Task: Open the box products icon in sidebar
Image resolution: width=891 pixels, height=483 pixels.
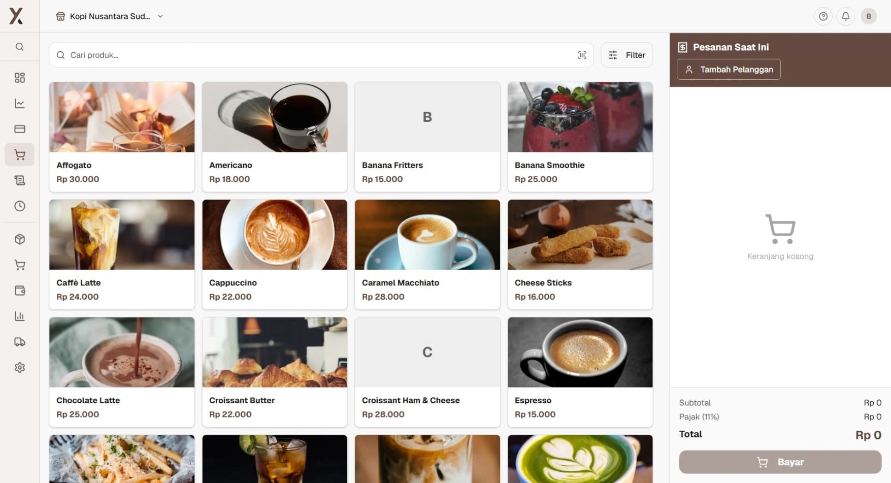Action: pyautogui.click(x=20, y=239)
